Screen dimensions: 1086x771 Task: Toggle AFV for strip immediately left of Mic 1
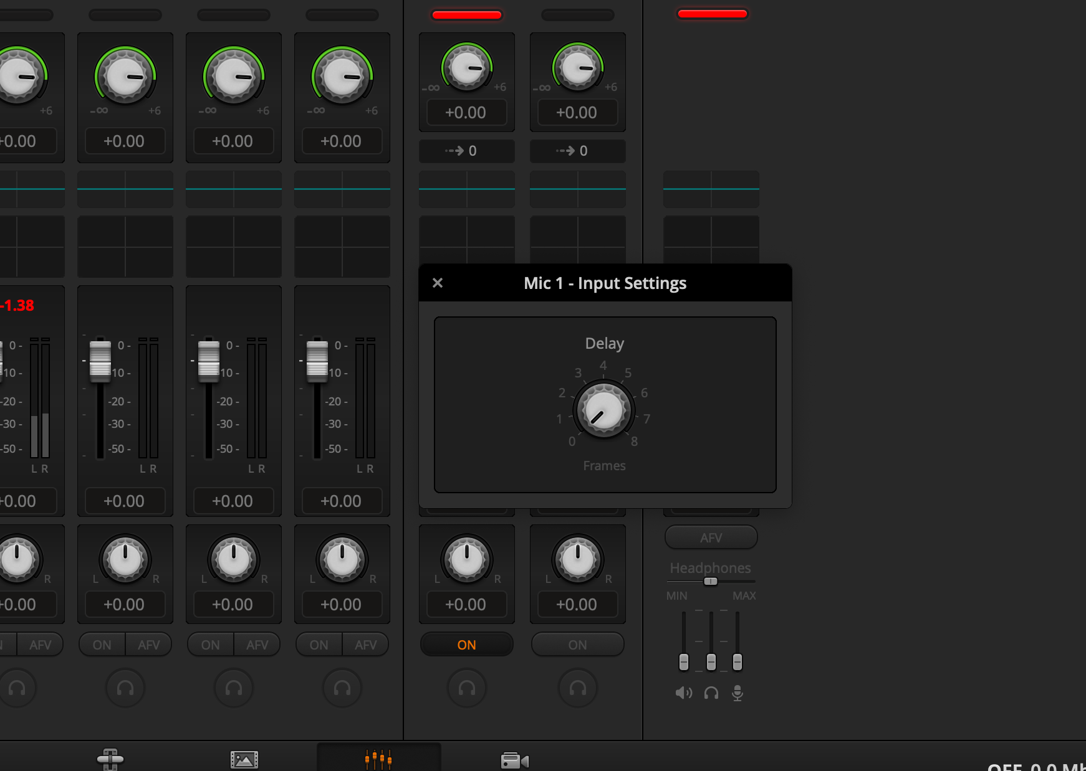[366, 645]
